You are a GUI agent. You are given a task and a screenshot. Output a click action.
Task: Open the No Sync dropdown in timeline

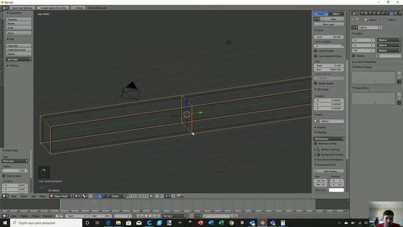pyautogui.click(x=174, y=216)
